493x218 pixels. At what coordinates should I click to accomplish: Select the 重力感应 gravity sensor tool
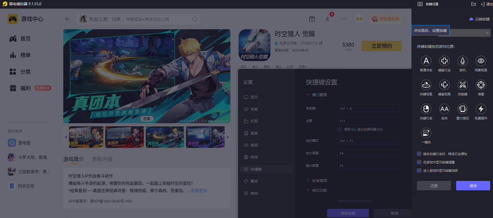462,109
